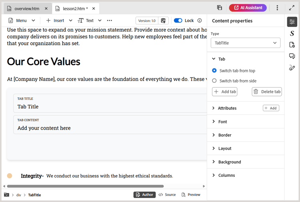The image size is (300, 202).
Task: Click the Add tab button
Action: coord(225,92)
